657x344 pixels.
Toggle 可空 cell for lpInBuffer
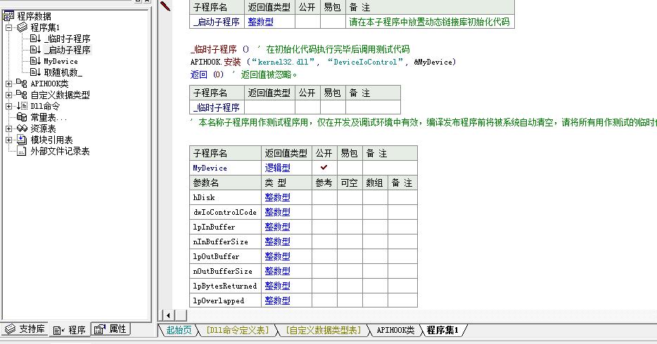pos(350,227)
